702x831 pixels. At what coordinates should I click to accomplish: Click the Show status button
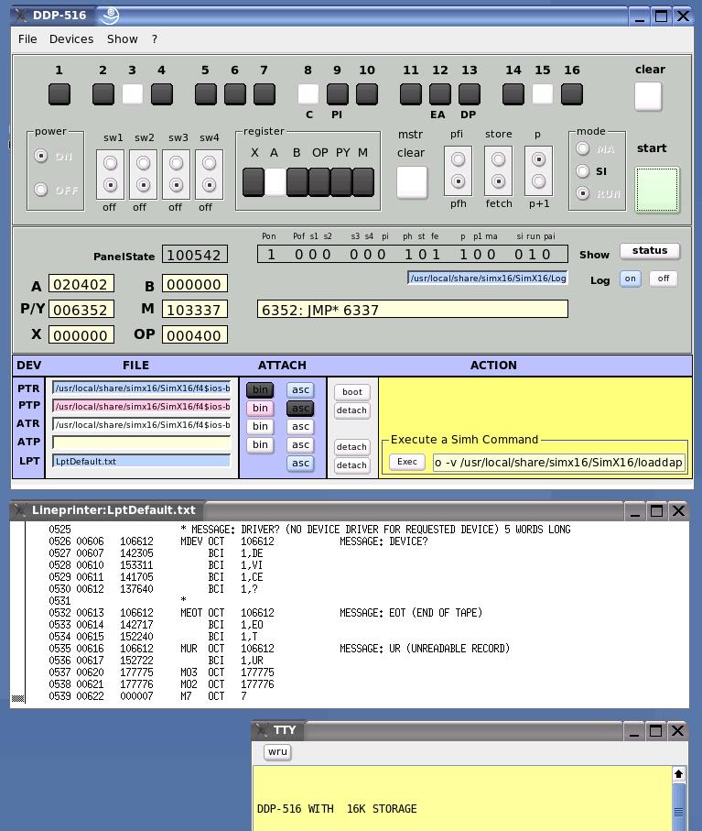pyautogui.click(x=650, y=251)
